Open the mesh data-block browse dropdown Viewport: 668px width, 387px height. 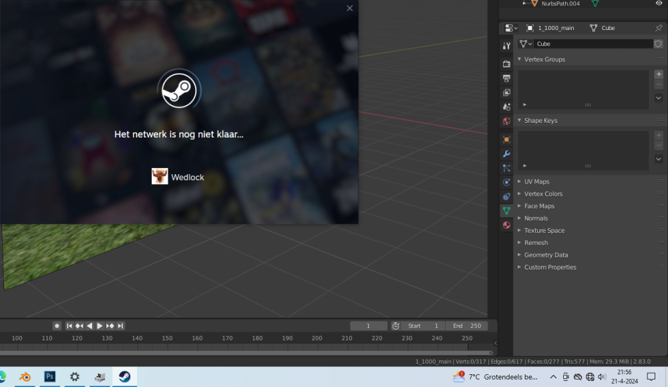coord(526,44)
